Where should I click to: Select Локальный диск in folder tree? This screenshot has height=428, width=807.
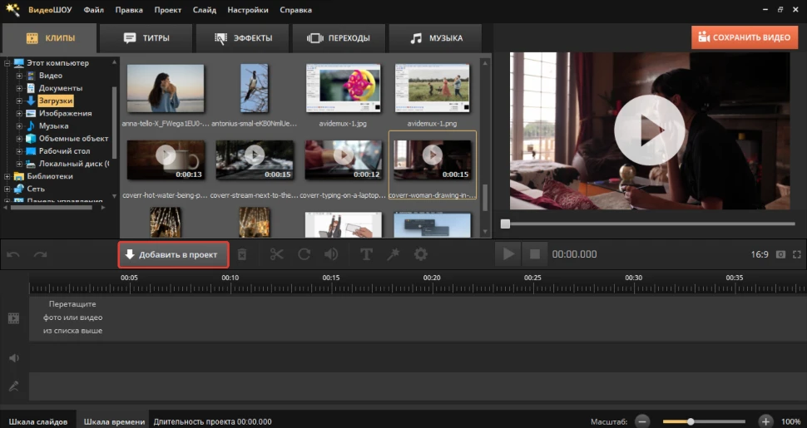[x=74, y=164]
